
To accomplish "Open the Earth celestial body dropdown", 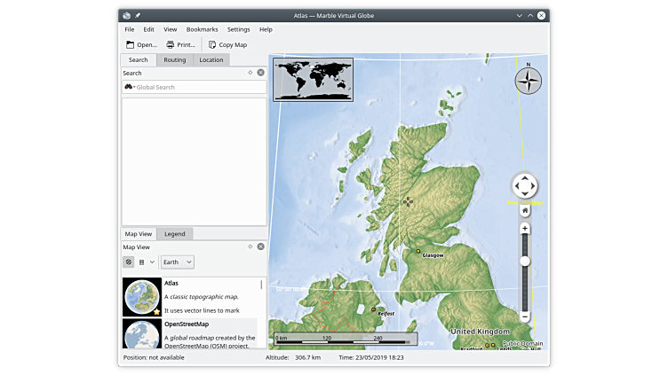I will point(177,262).
